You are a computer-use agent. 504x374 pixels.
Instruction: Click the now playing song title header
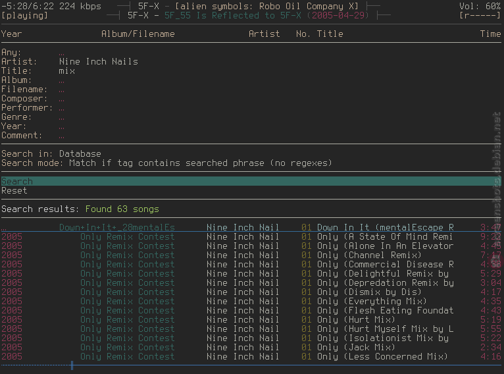pyautogui.click(x=248, y=15)
